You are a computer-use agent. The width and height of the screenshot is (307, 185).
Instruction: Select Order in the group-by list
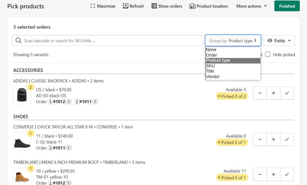211,55
